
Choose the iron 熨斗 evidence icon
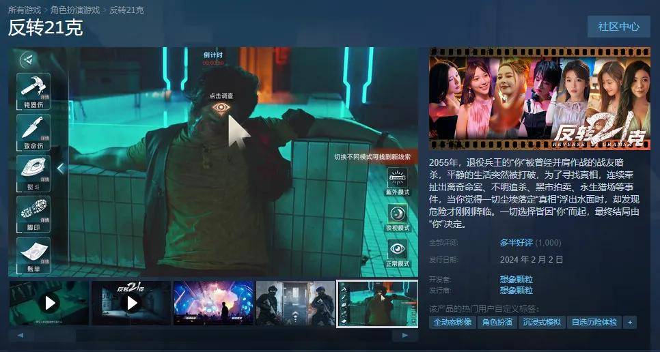click(x=33, y=173)
